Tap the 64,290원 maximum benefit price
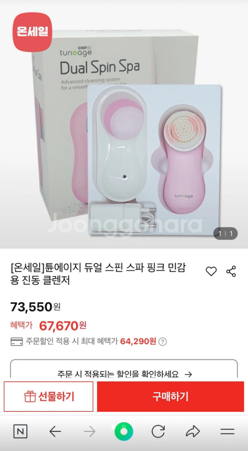Image resolution: width=248 pixels, height=451 pixels. pos(138,341)
